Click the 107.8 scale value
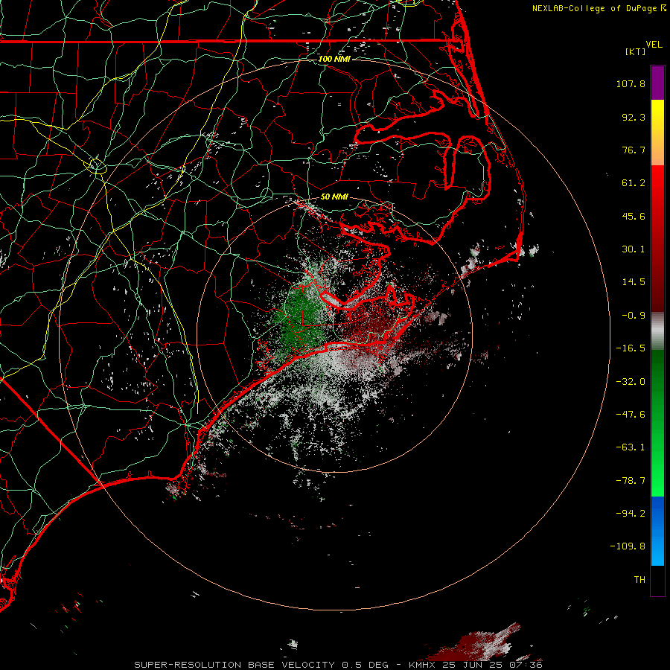The height and width of the screenshot is (670, 670). (x=631, y=83)
